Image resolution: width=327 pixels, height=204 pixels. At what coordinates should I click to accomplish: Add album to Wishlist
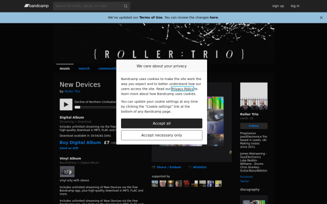[x=199, y=167]
